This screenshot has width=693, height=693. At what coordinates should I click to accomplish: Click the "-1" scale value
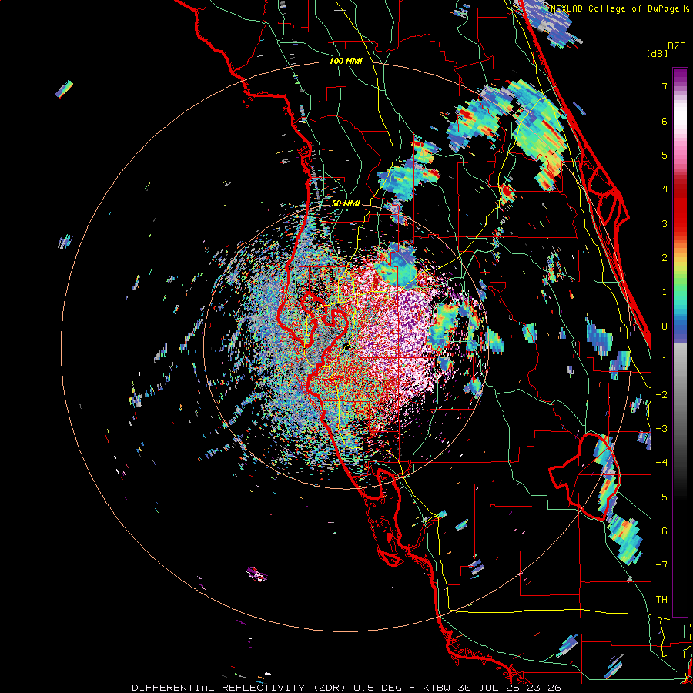(661, 360)
